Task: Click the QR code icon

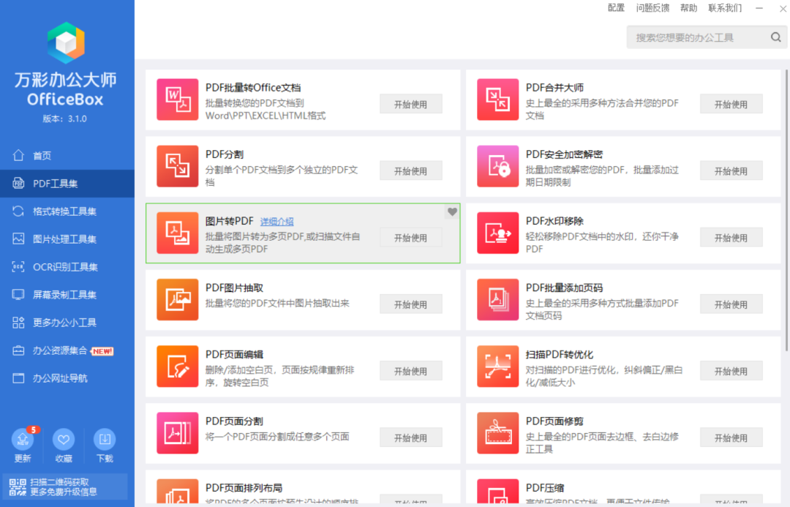Action: coord(18,487)
